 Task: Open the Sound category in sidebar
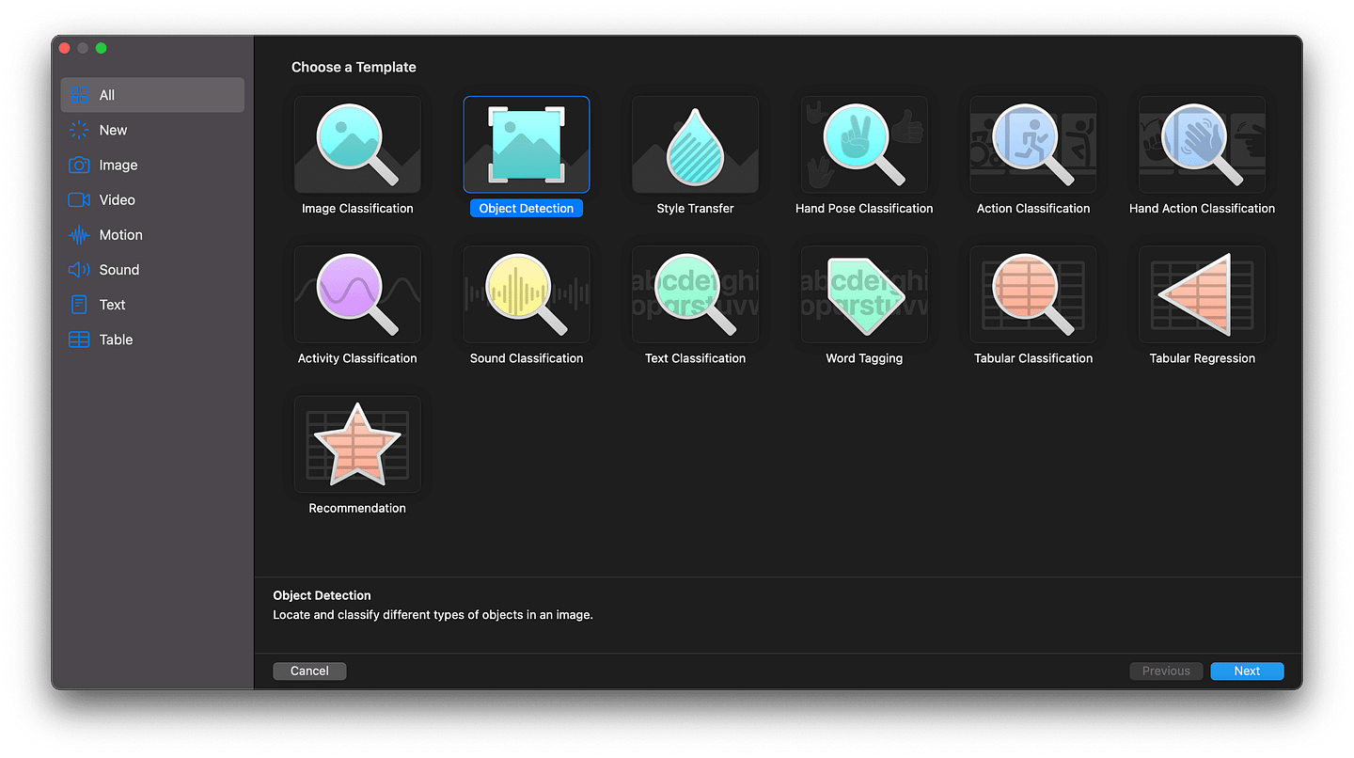(x=152, y=269)
